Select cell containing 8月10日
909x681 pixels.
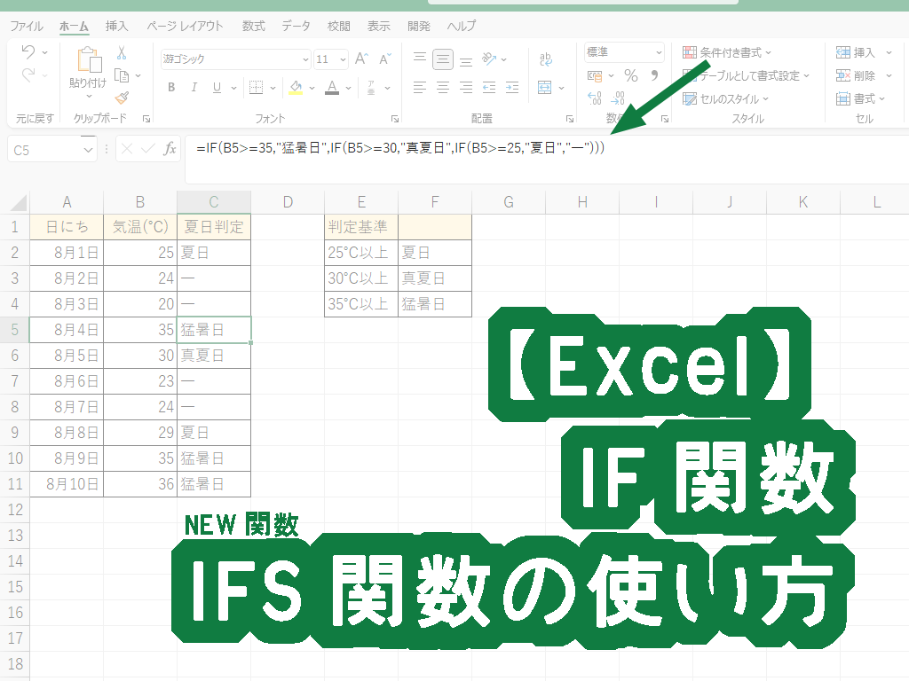67,483
